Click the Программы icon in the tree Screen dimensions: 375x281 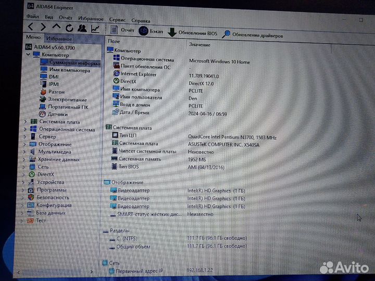coord(31,190)
